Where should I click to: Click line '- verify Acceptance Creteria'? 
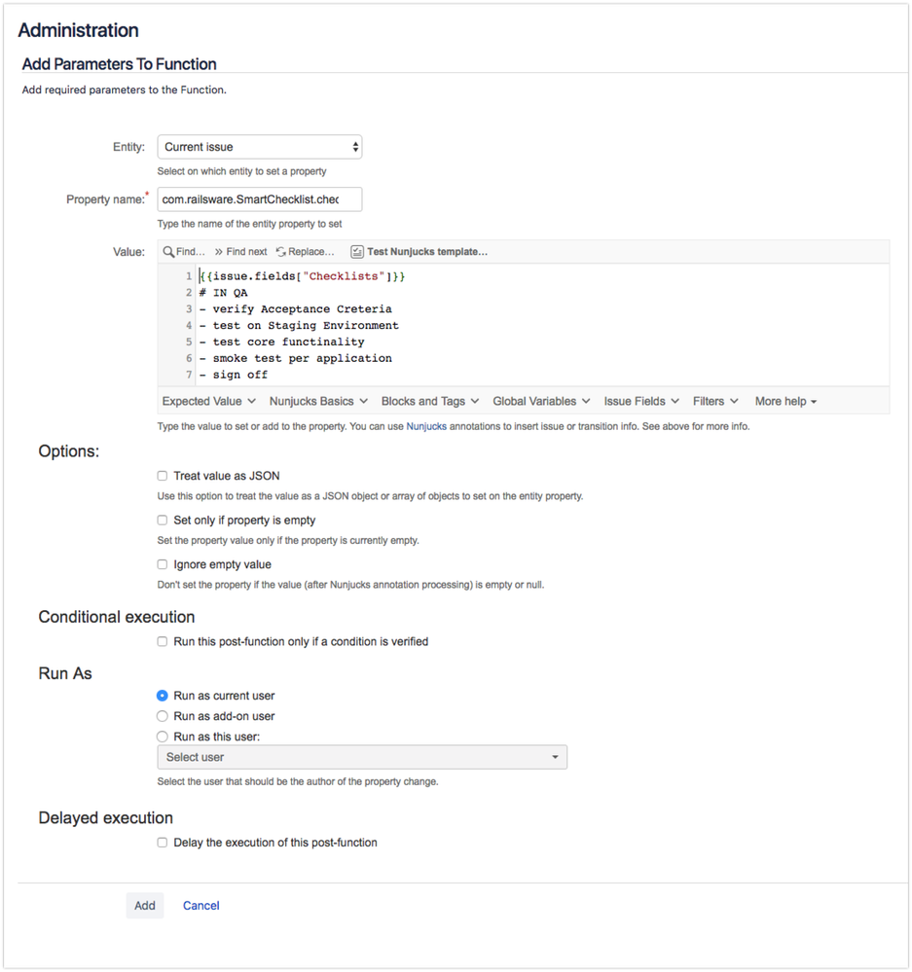pos(296,308)
